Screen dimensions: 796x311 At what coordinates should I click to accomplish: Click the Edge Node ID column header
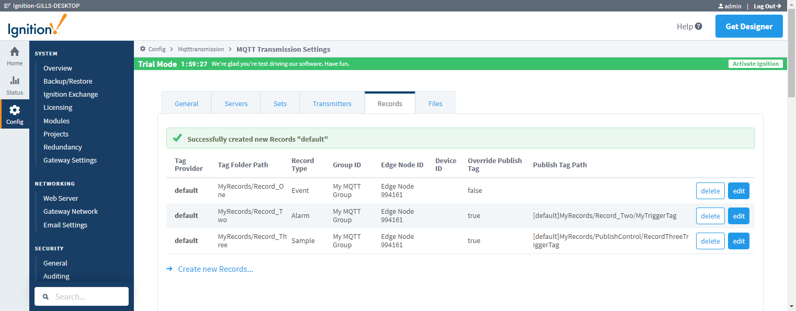pos(402,165)
